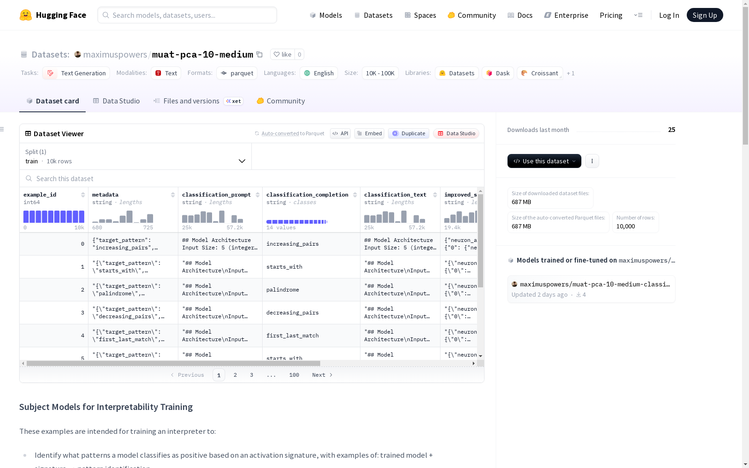This screenshot has height=468, width=749.
Task: Open the dataset Community tab
Action: point(281,101)
